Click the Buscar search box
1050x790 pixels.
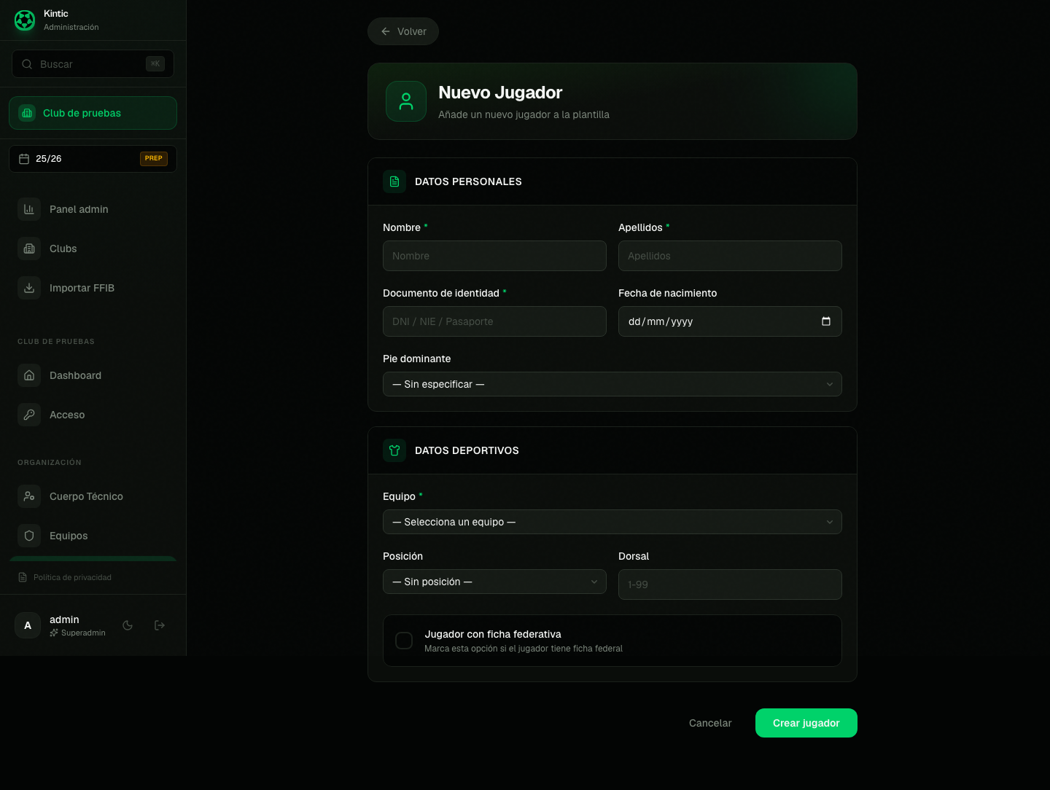coord(93,64)
